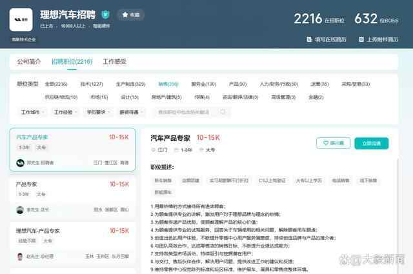Image resolution: width=413 pixels, height=274 pixels.
Task: Open the 理想汽车-产品专家 job listing
Action: coord(38,230)
